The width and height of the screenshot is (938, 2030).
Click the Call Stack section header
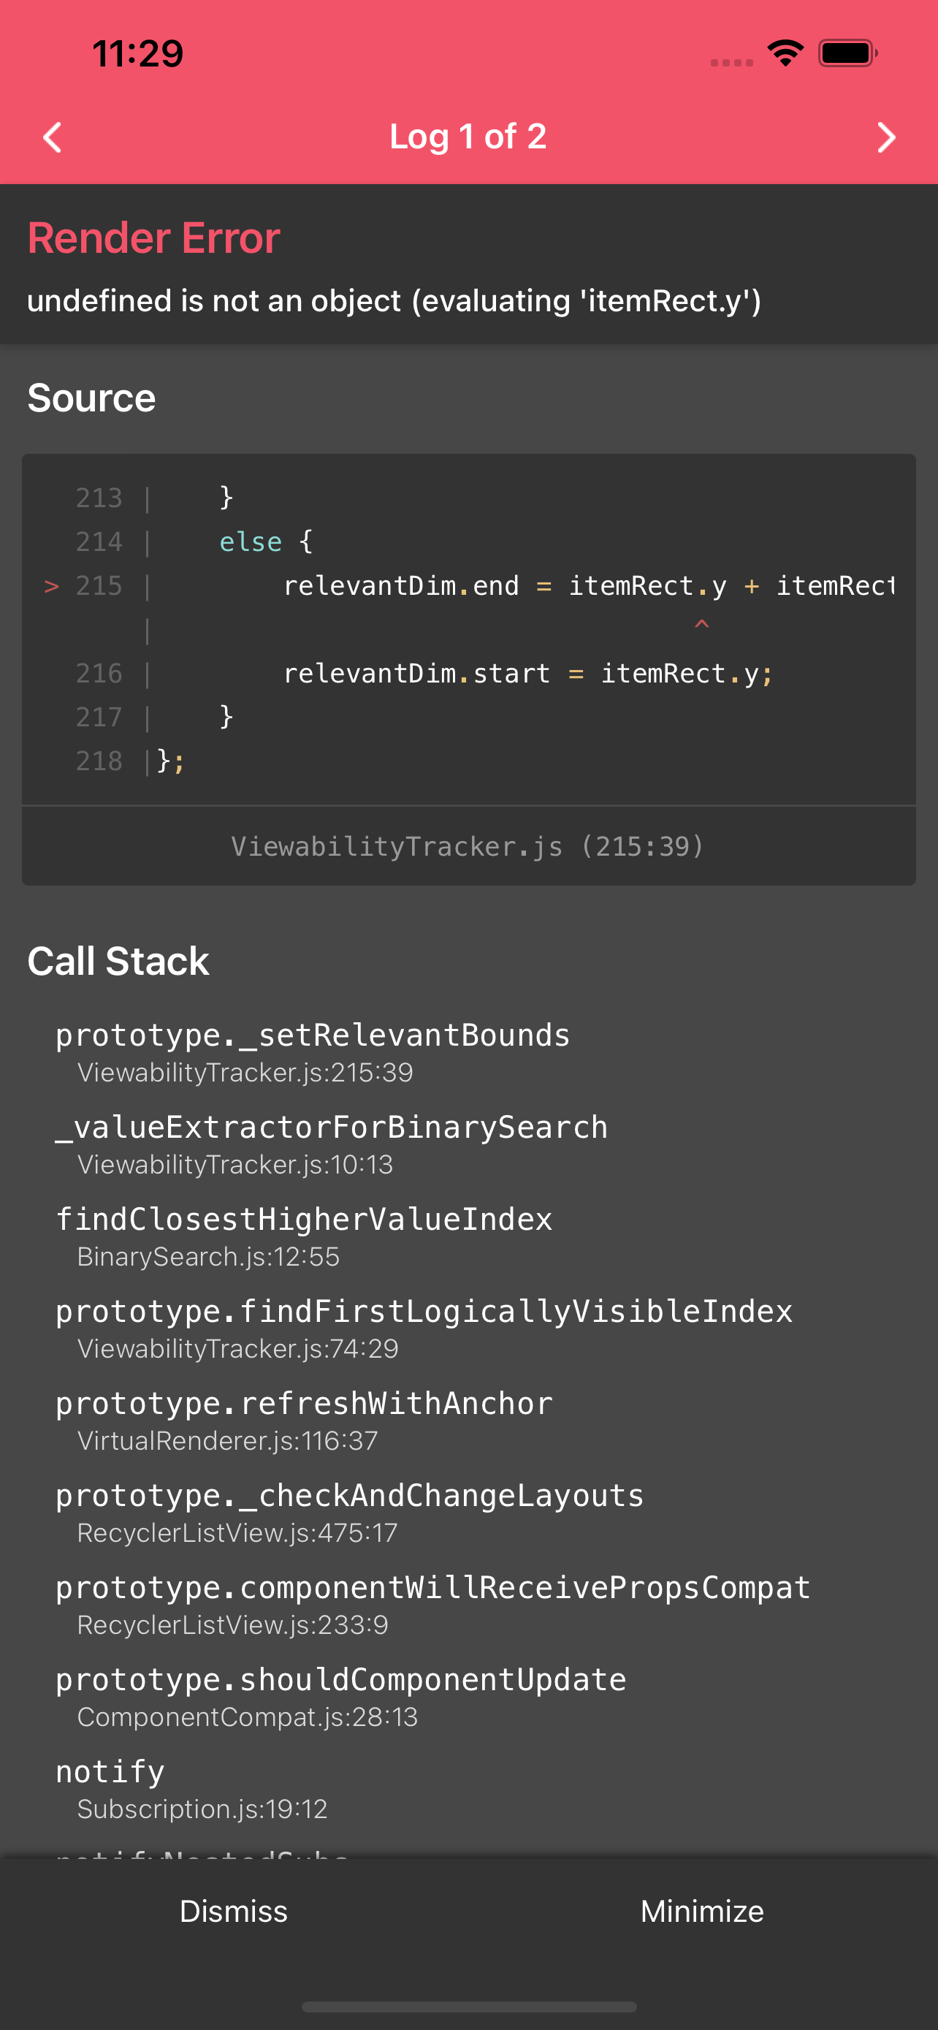pos(118,960)
